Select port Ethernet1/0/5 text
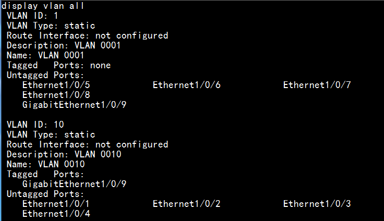The width and height of the screenshot is (384, 221). pos(56,85)
